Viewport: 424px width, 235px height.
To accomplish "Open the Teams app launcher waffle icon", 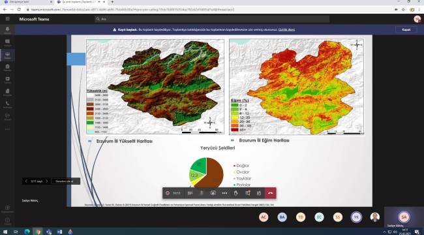I will click(x=7, y=19).
